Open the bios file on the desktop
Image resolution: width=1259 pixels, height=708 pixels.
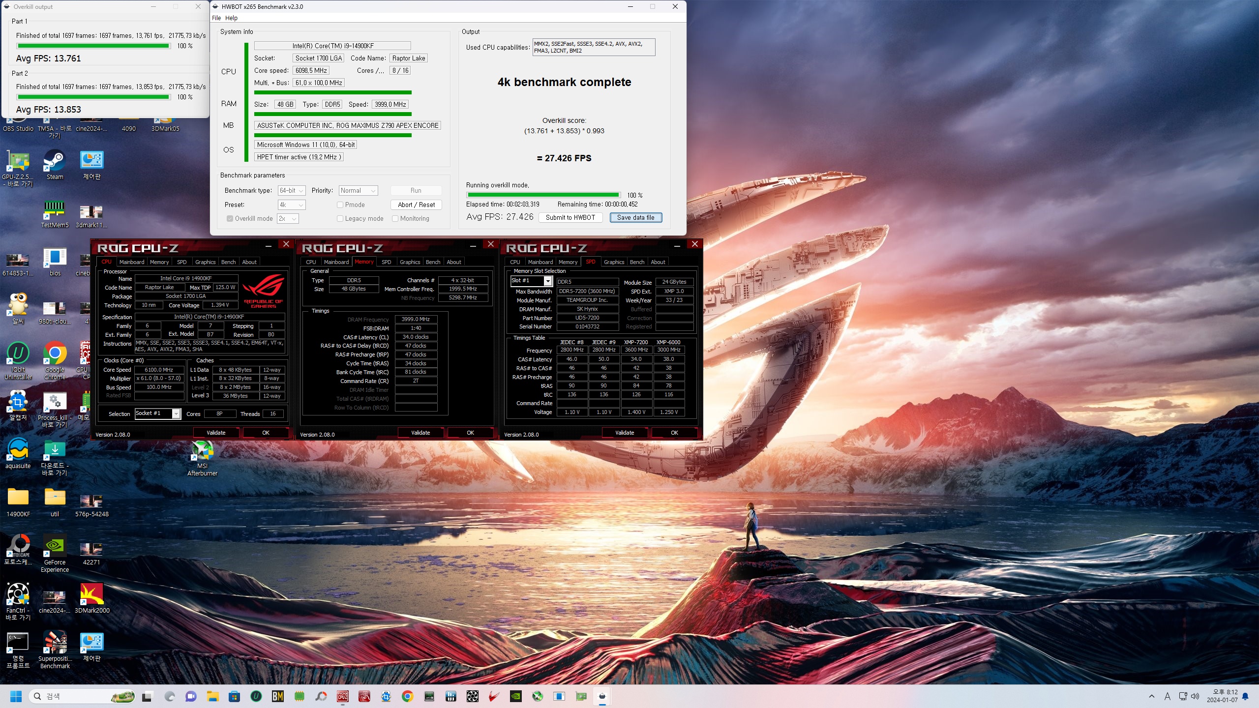coord(55,262)
